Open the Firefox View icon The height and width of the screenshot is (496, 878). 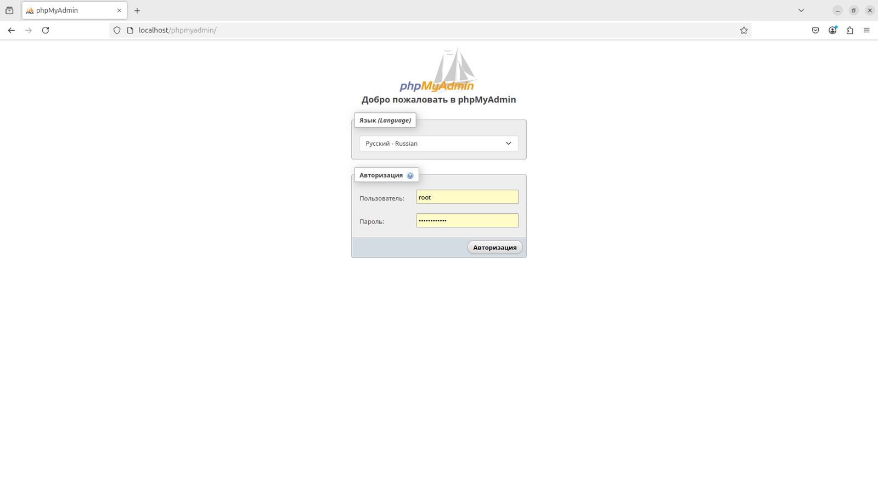[x=9, y=10]
